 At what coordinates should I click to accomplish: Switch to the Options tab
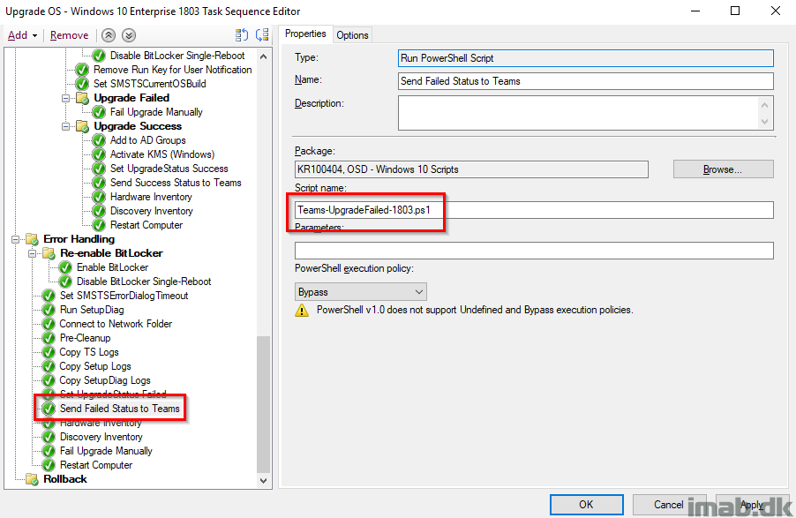point(352,35)
